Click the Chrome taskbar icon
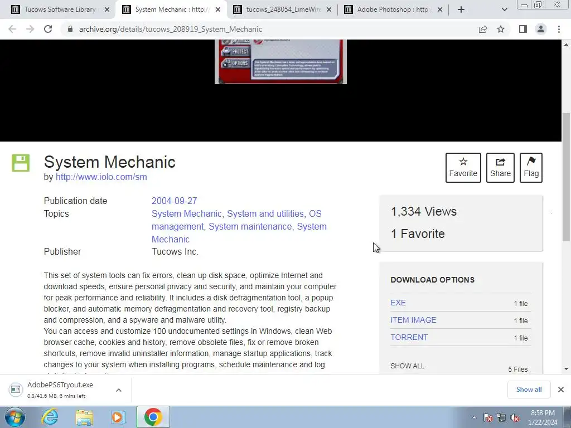 tap(153, 417)
